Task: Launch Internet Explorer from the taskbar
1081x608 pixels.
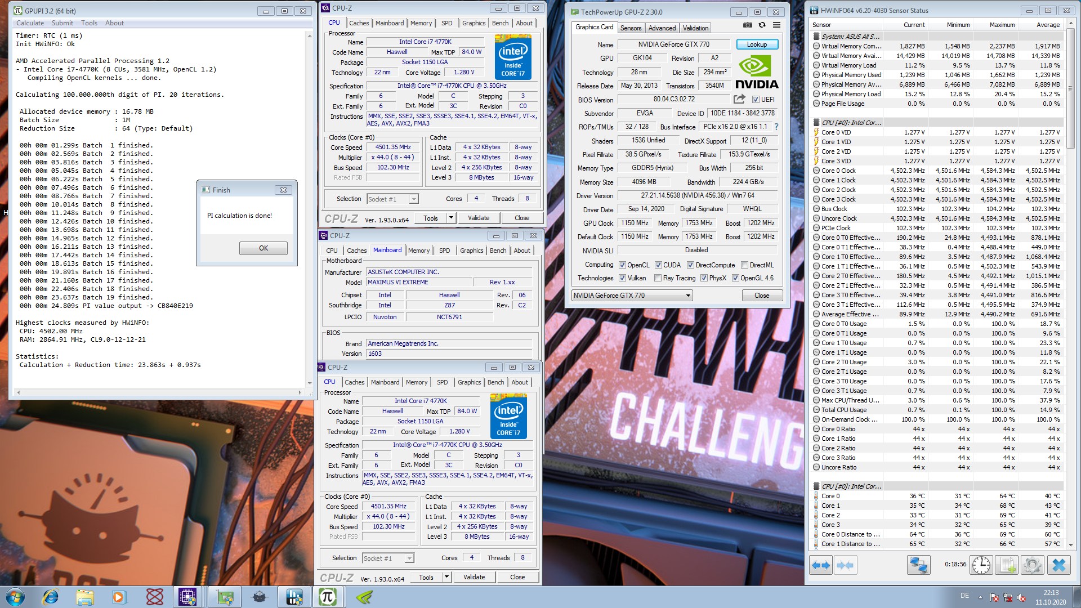Action: click(51, 597)
